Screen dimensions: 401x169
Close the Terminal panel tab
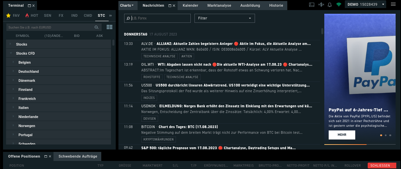click(34, 6)
